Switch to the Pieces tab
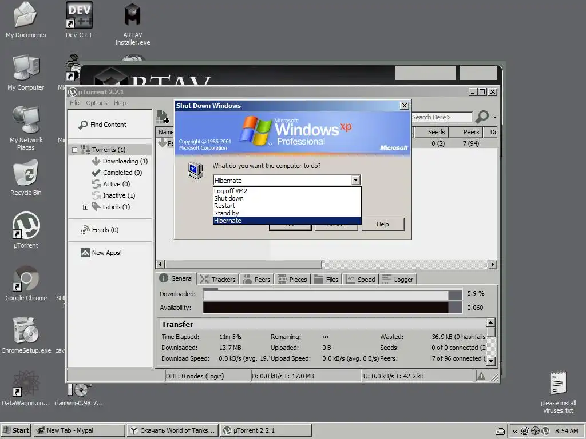 292,279
